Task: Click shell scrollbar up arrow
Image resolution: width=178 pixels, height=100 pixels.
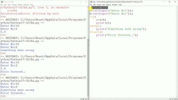Action: [88, 7]
